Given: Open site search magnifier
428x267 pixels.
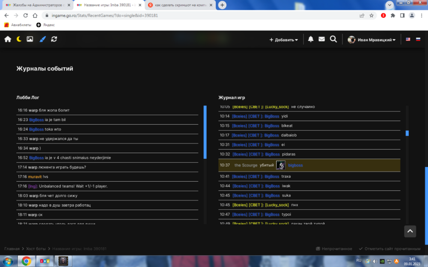Looking at the screenshot, I should click(x=333, y=39).
